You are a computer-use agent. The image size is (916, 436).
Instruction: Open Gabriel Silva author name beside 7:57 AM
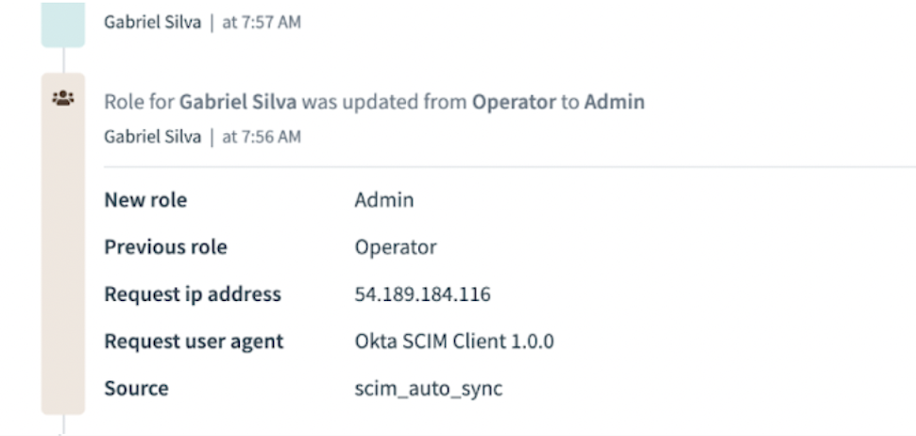pos(152,23)
